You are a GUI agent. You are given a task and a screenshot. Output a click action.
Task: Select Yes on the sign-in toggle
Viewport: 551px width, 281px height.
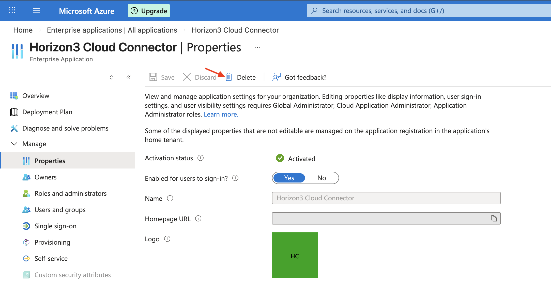(x=289, y=178)
